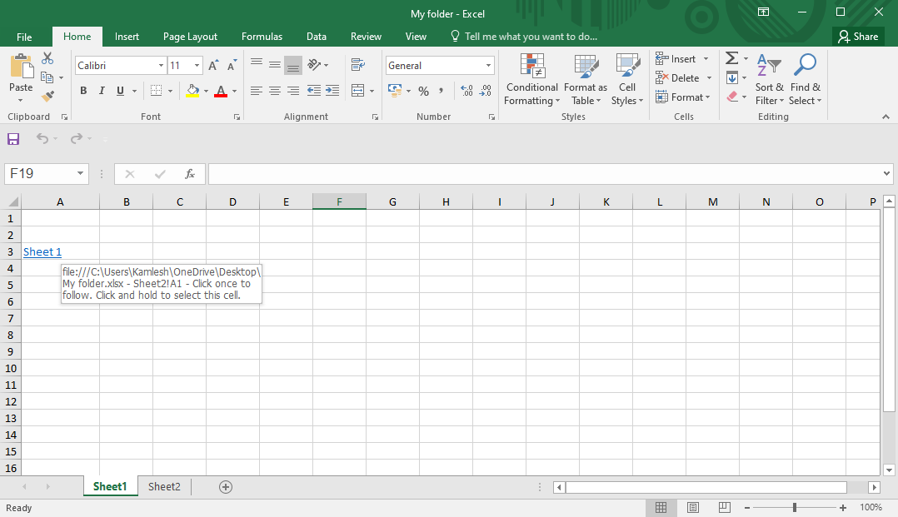Align text right
898x517 pixels.
293,91
